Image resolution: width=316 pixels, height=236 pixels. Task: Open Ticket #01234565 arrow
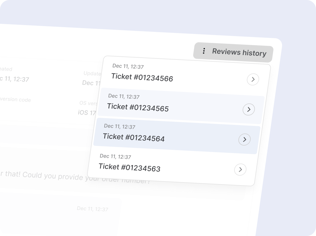249,109
